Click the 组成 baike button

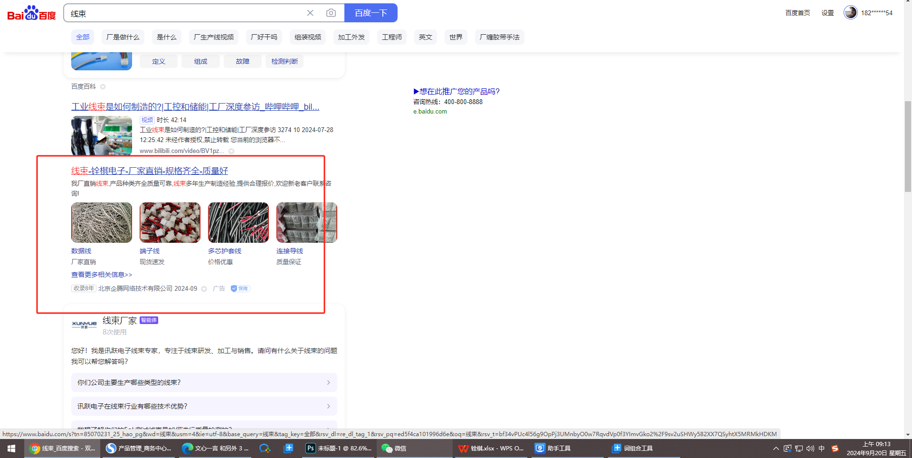pos(201,61)
